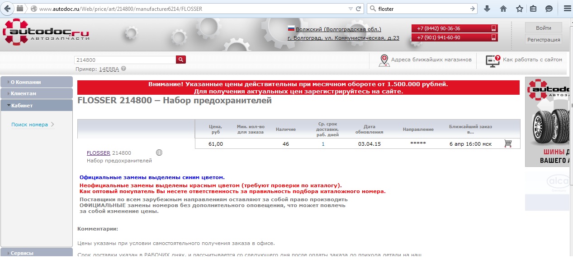Add item to cart with the cart icon
This screenshot has width=573, height=277.
[x=508, y=143]
